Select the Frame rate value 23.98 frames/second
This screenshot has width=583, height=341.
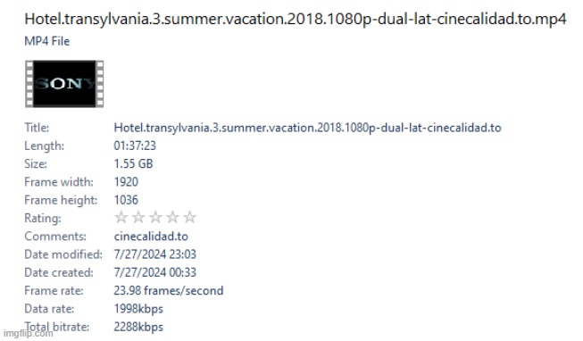pyautogui.click(x=169, y=290)
